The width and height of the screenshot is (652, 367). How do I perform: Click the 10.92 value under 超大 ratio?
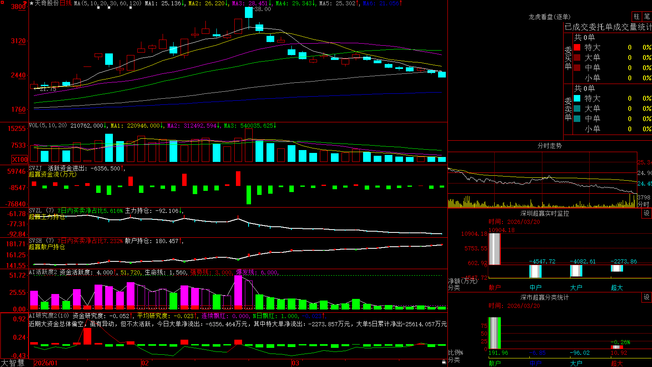(x=619, y=353)
